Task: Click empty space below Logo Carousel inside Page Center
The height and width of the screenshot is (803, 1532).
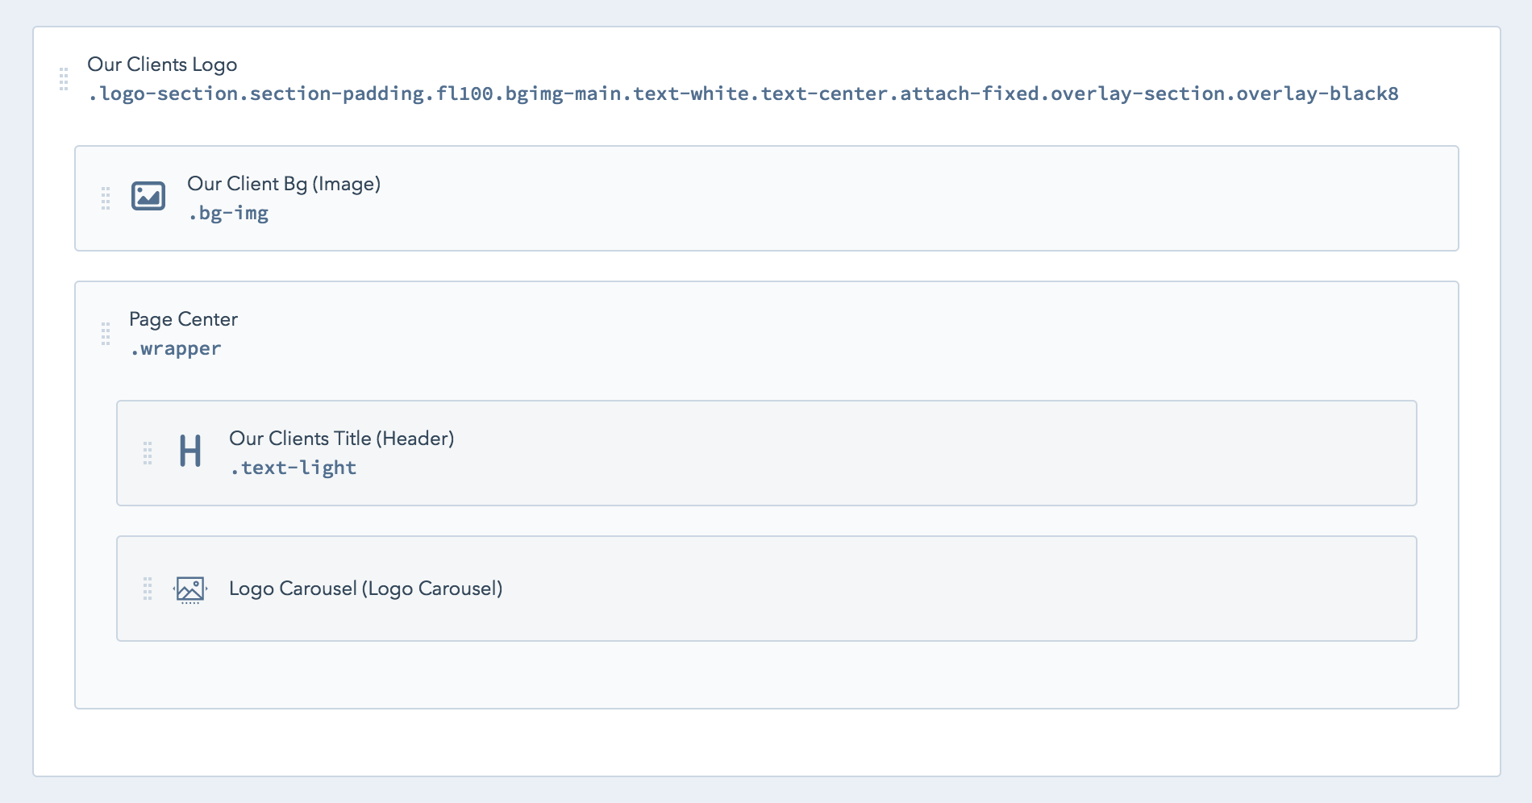Action: click(x=766, y=676)
